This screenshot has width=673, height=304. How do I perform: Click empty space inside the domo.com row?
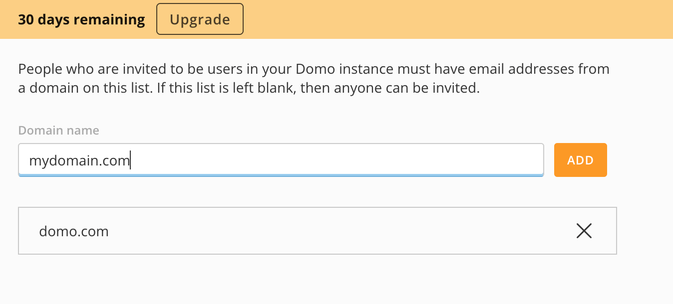click(339, 231)
